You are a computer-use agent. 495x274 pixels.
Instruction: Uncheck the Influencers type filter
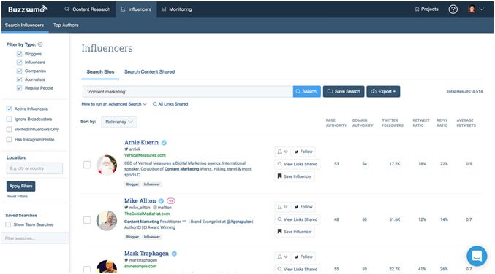19,62
